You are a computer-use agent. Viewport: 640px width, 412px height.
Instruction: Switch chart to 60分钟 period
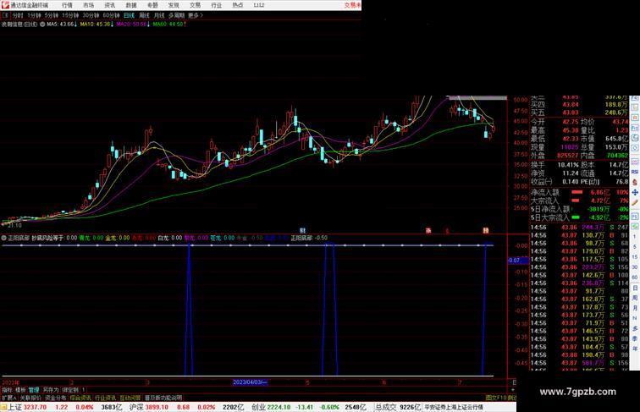tap(111, 15)
